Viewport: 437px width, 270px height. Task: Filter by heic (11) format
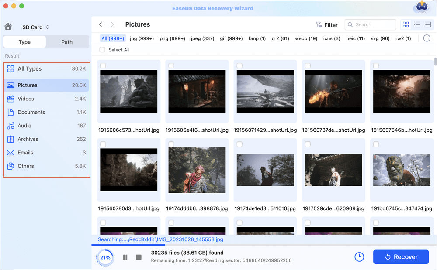pyautogui.click(x=356, y=38)
